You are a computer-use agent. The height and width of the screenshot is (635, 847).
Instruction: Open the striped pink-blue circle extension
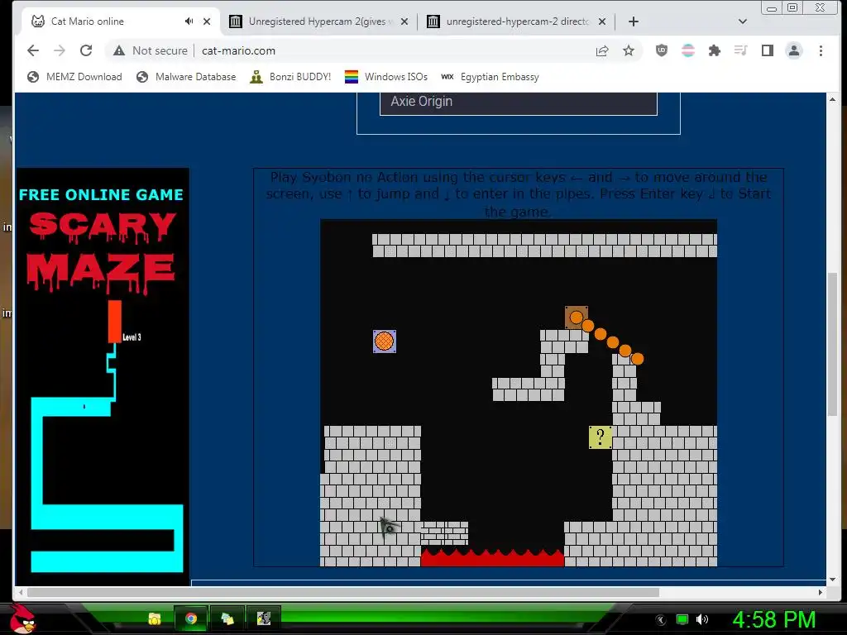687,50
